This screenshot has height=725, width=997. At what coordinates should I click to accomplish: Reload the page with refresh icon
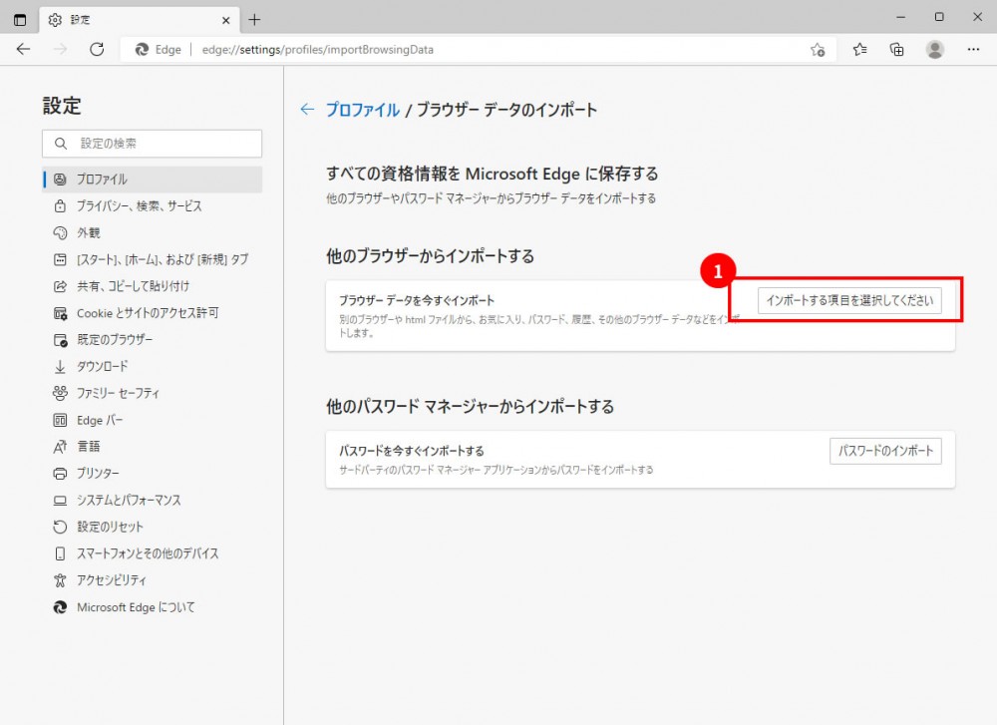click(x=97, y=49)
